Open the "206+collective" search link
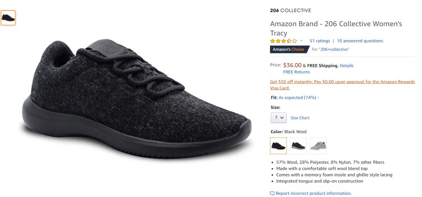 (x=334, y=49)
